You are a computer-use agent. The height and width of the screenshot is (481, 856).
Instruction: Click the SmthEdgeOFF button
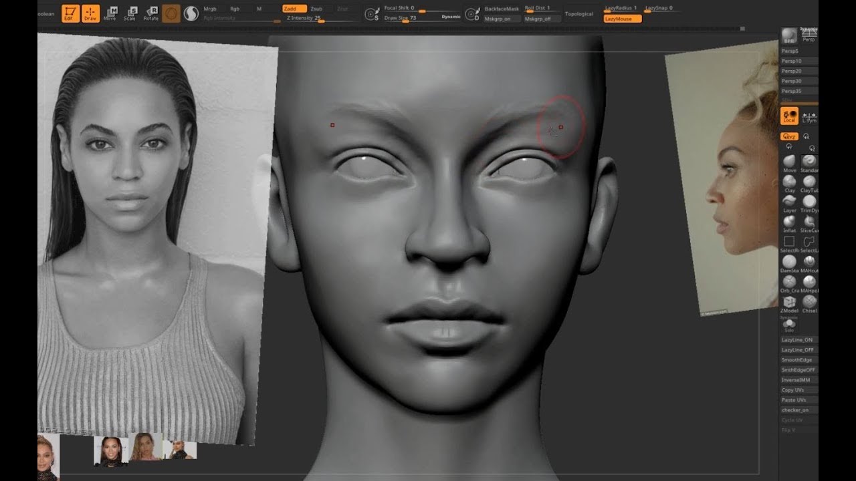[x=799, y=370]
